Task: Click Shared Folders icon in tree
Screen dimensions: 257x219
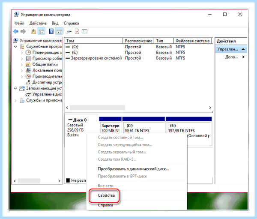Action: coord(28,64)
